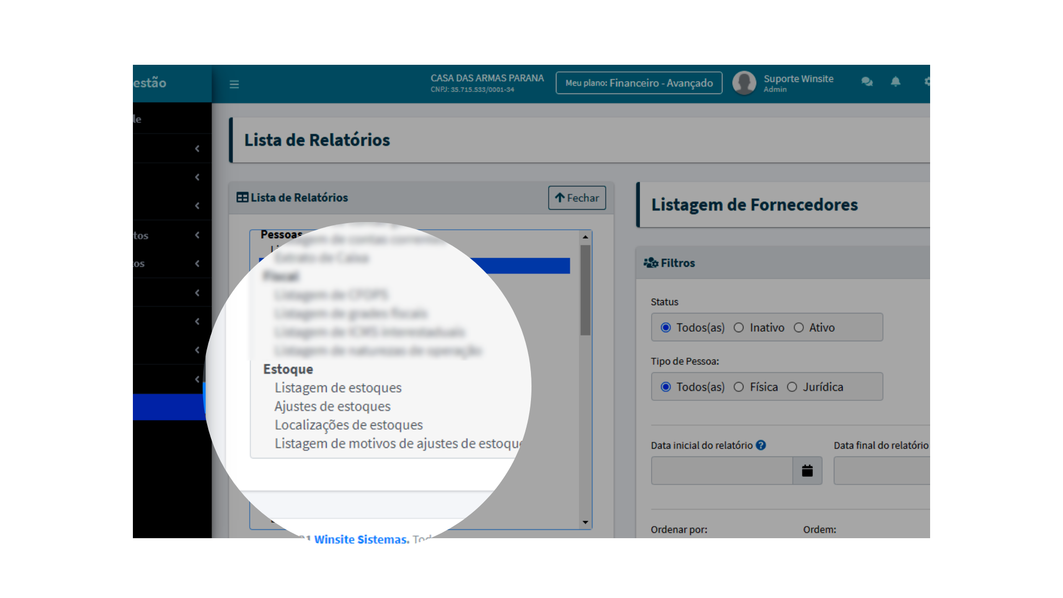Click the CASA DAS ARMAS PARANA company name
This screenshot has width=1063, height=598.
tap(487, 78)
